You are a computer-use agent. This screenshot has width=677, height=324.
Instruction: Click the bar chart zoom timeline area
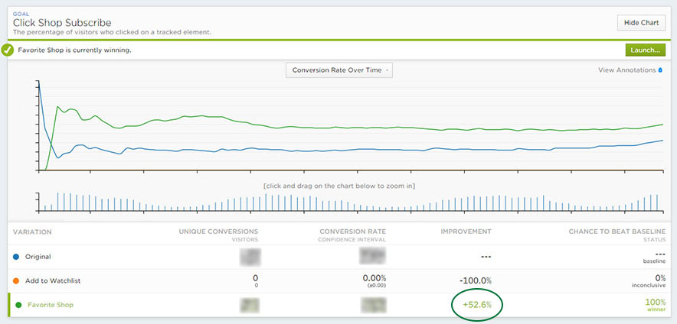(x=350, y=202)
